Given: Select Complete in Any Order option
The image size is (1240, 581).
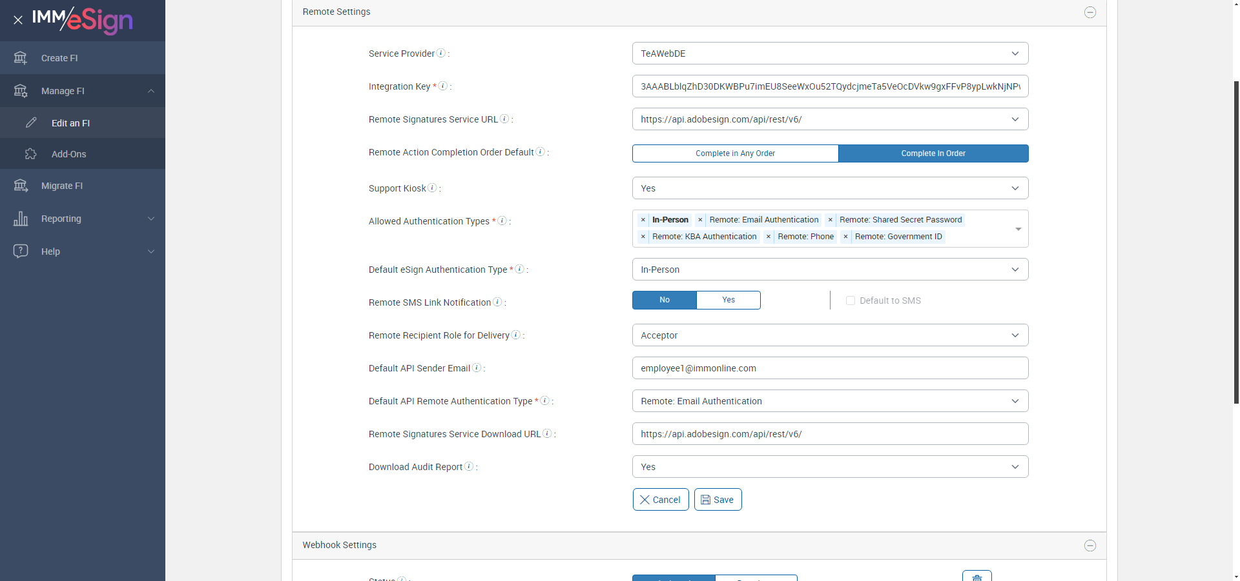Looking at the screenshot, I should tap(735, 153).
